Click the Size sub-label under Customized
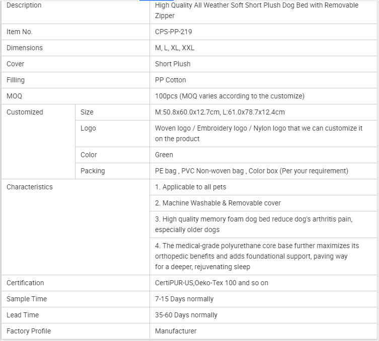Viewport: 379px width, 341px height. [x=87, y=112]
